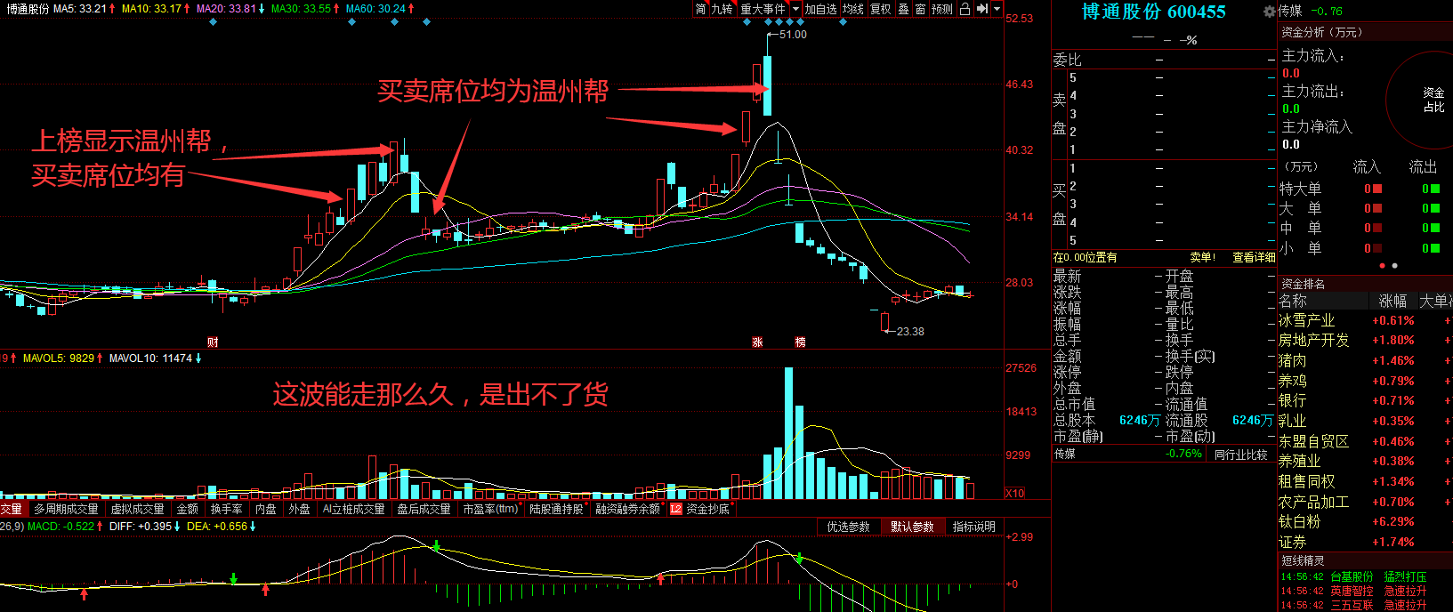1453x612 pixels.
Task: Click the 优选参数 button
Action: click(x=848, y=527)
